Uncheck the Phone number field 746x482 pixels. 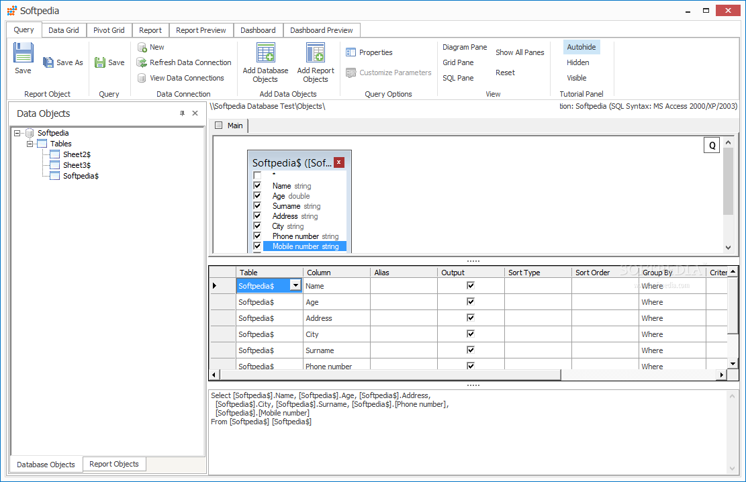[257, 236]
